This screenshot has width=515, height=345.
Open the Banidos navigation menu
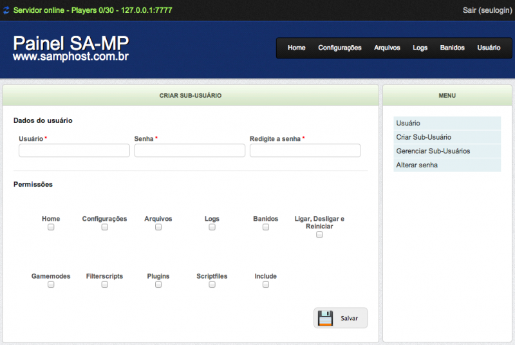click(x=453, y=48)
